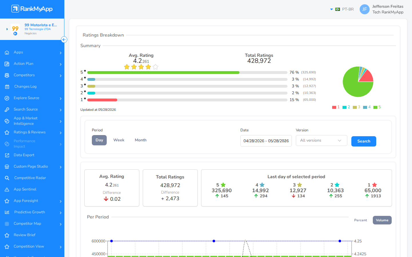
Task: Click the RankMyApp logo
Action: tap(32, 9)
